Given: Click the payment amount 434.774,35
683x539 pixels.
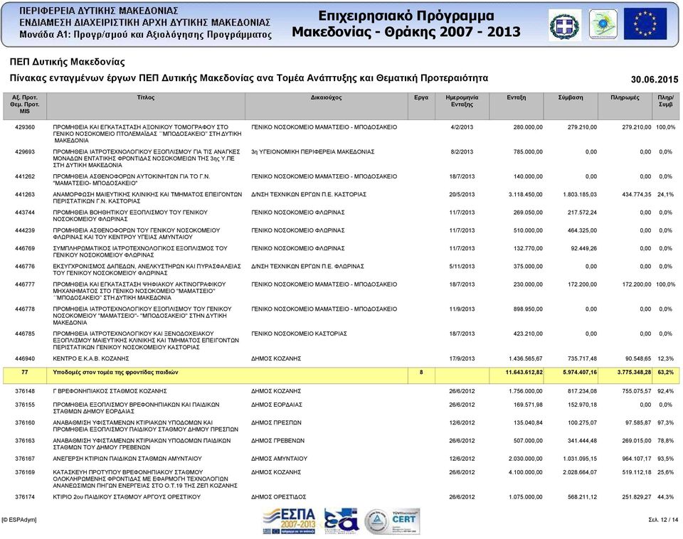Looking at the screenshot, I should point(636,195).
